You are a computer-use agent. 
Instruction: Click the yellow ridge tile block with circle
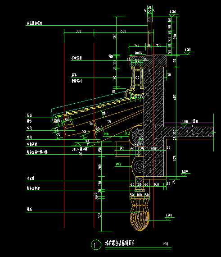coord(137,78)
